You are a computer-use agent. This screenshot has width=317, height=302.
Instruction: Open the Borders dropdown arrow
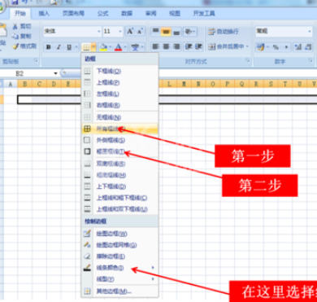point(93,47)
